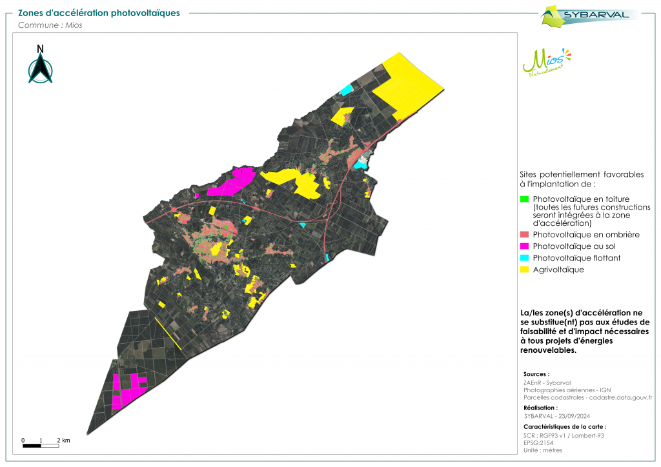Click the 'Commune : Mios' subtitle
This screenshot has width=661, height=467.
[50, 25]
